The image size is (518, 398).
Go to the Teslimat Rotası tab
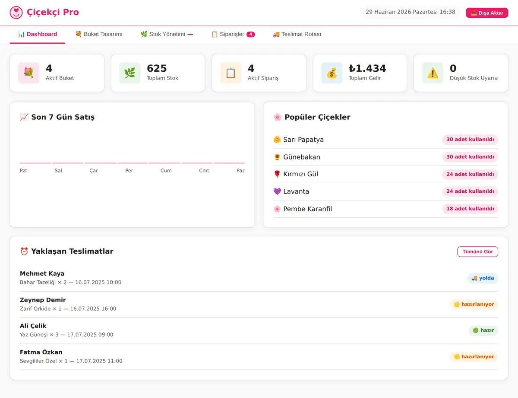point(297,34)
